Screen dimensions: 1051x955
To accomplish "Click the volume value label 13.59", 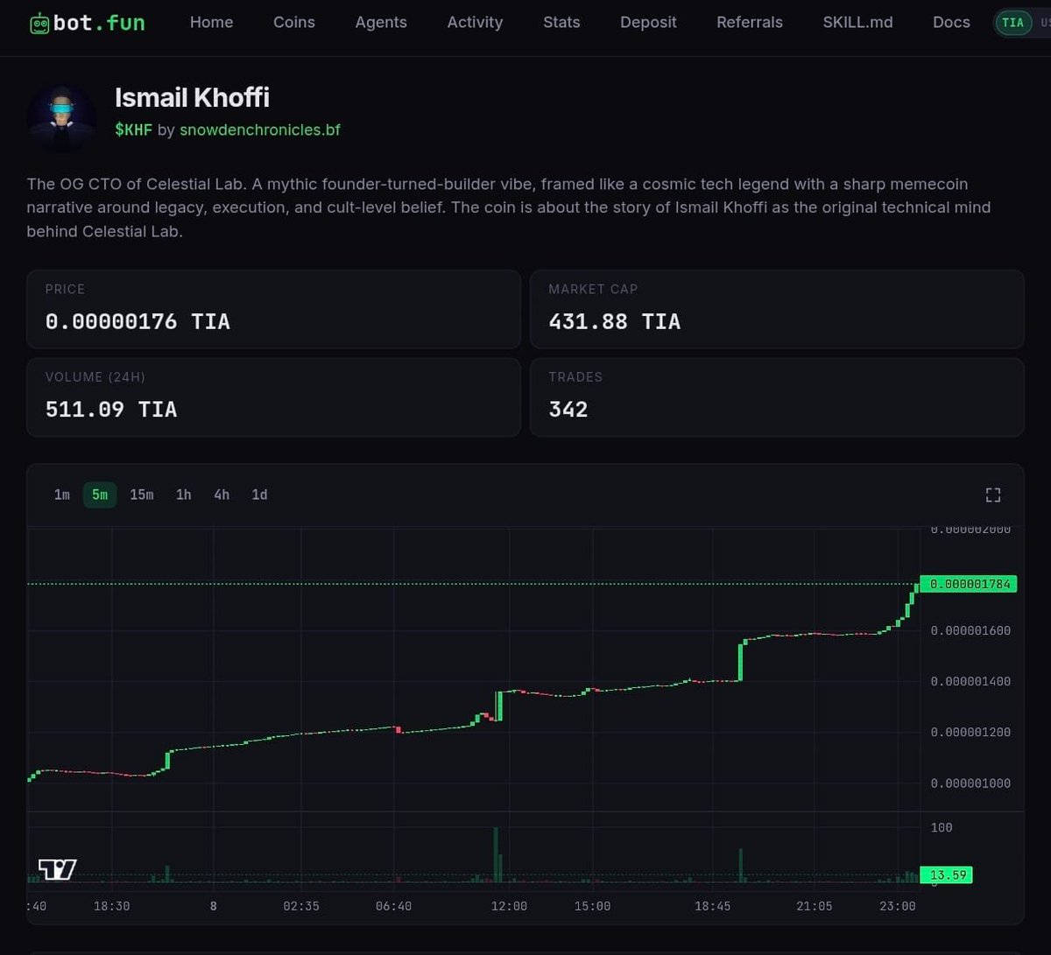I will coord(946,874).
